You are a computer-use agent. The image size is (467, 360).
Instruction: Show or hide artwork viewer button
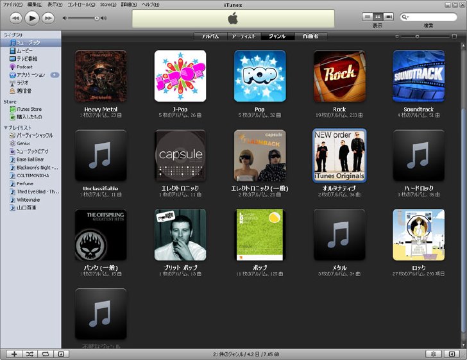pyautogui.click(x=61, y=354)
